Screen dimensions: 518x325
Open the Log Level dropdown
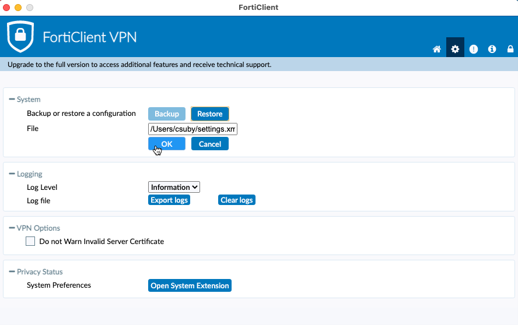pyautogui.click(x=174, y=187)
